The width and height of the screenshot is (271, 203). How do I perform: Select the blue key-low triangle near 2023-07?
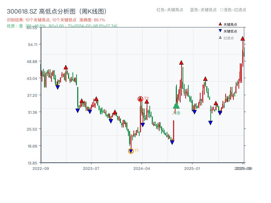point(89,111)
